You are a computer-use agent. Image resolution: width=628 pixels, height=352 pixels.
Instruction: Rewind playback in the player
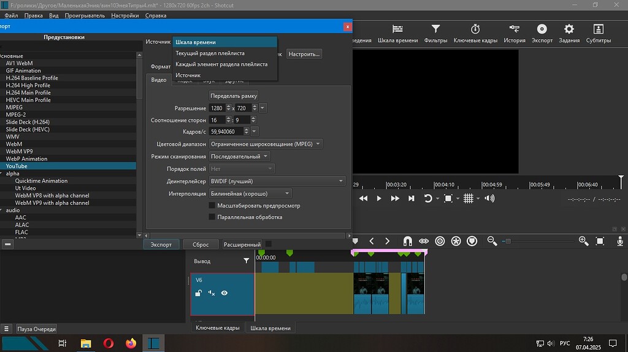[x=363, y=198]
